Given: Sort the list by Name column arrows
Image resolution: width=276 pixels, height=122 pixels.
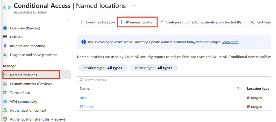Looking at the screenshot, I should point(239,89).
